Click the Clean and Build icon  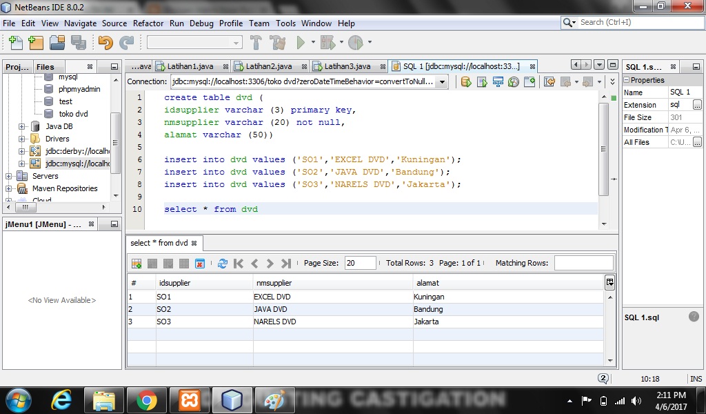click(277, 42)
